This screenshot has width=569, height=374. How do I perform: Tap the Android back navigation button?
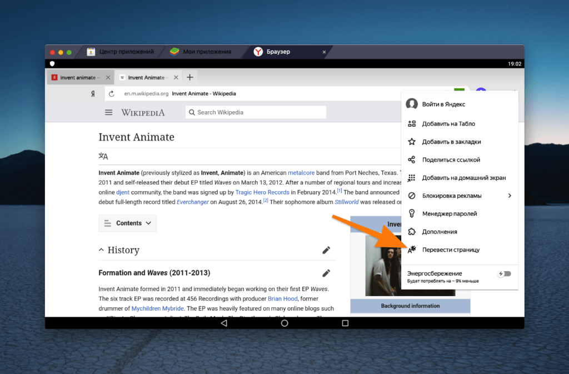click(x=224, y=323)
